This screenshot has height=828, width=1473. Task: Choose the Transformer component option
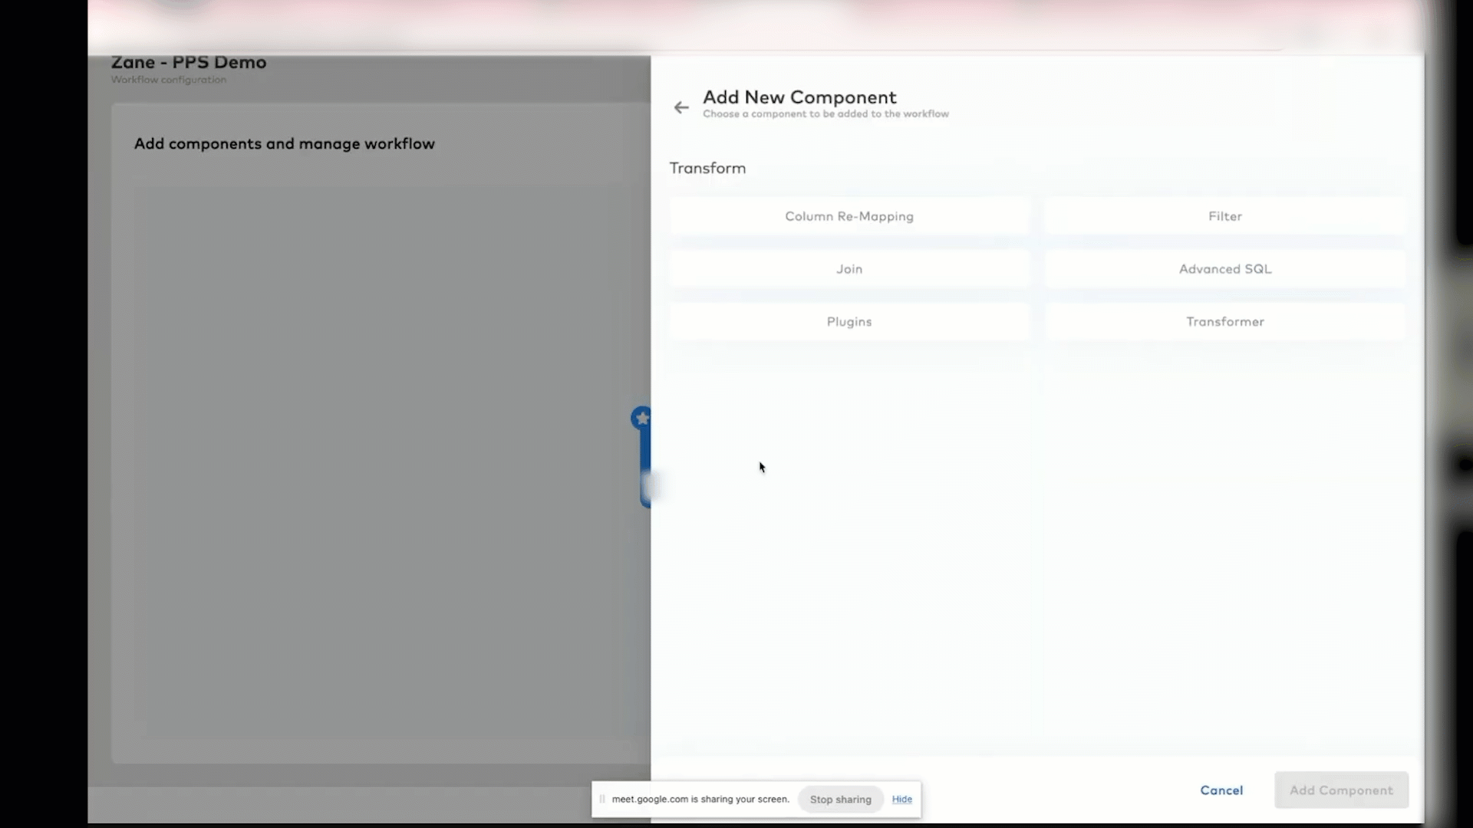(x=1224, y=321)
